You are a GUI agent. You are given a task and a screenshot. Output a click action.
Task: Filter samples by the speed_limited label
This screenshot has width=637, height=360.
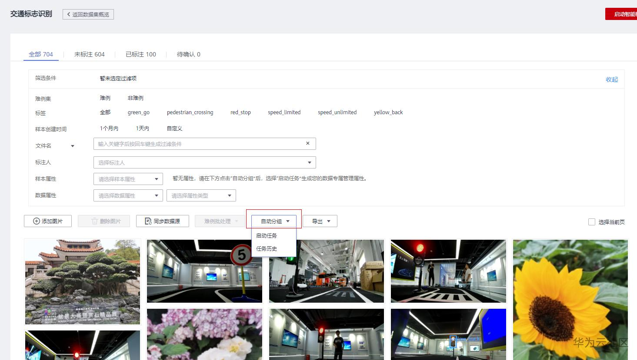tap(284, 112)
